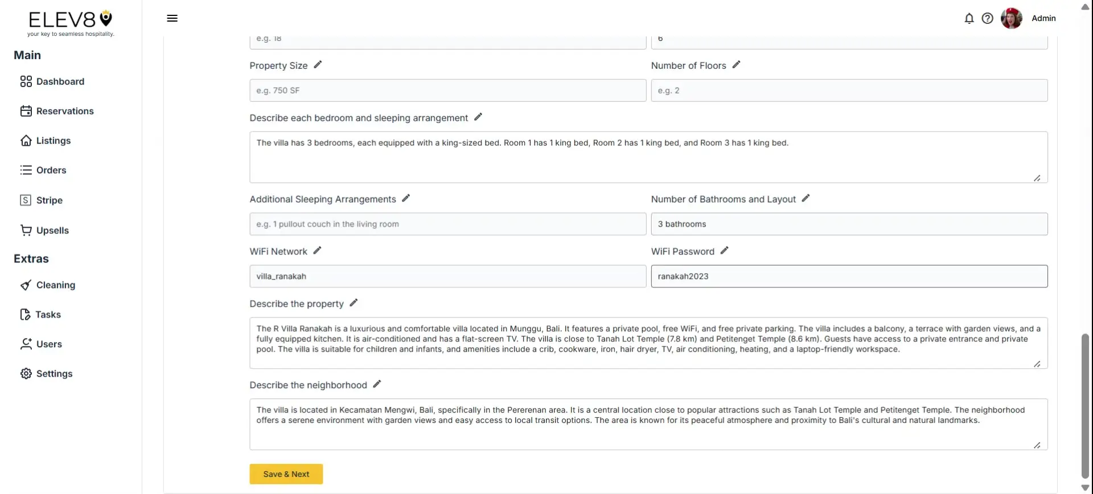
Task: Click the WiFi Password field ranakah2023
Action: [849, 277]
